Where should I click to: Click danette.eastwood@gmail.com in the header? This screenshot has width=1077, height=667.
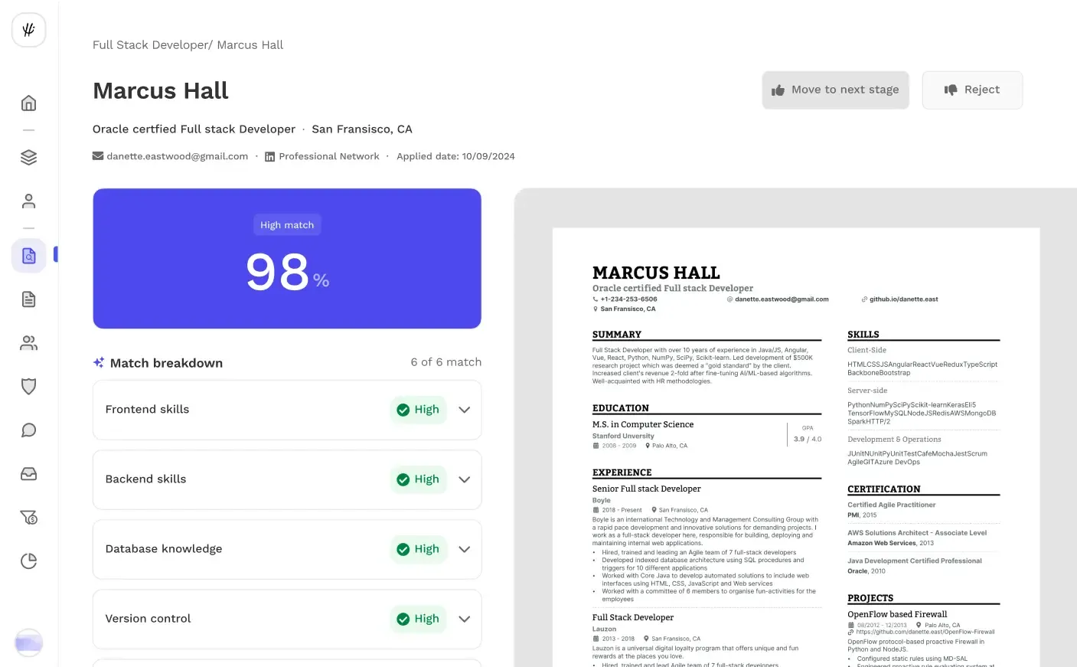coord(178,156)
